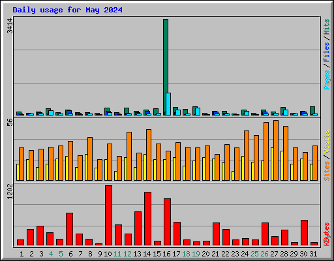Screen dimensions: 334x261
Task: Click the x-axis day label 22
Action: 225,254
